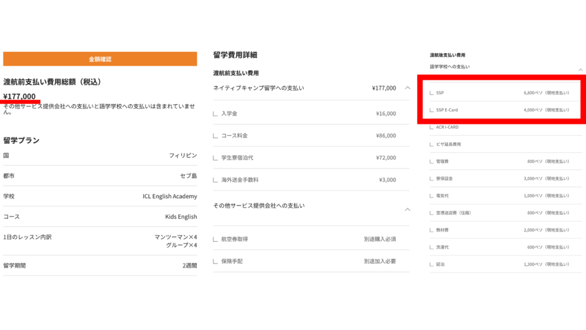586x330 pixels.
Task: Collapse the 語学学校への支払い section chevron
Action: (581, 69)
